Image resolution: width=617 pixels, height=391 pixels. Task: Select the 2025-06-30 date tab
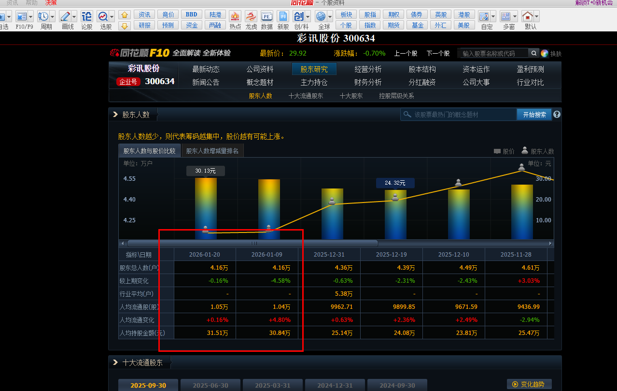(x=210, y=385)
